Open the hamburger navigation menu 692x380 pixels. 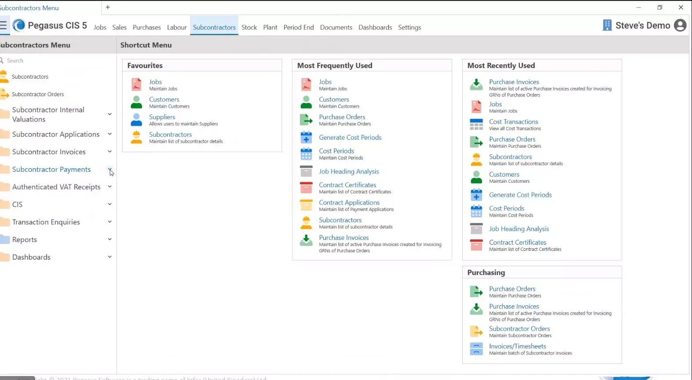(3, 25)
